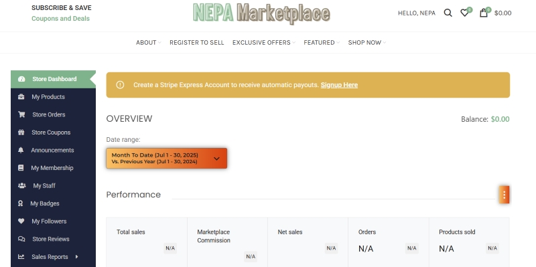Click the My Membership book icon

tap(21, 168)
